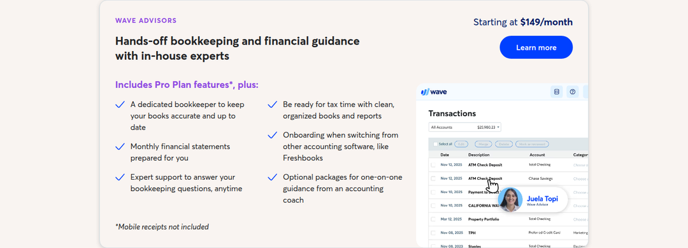This screenshot has width=688, height=248.
Task: Click the Description column header
Action: pyautogui.click(x=478, y=155)
